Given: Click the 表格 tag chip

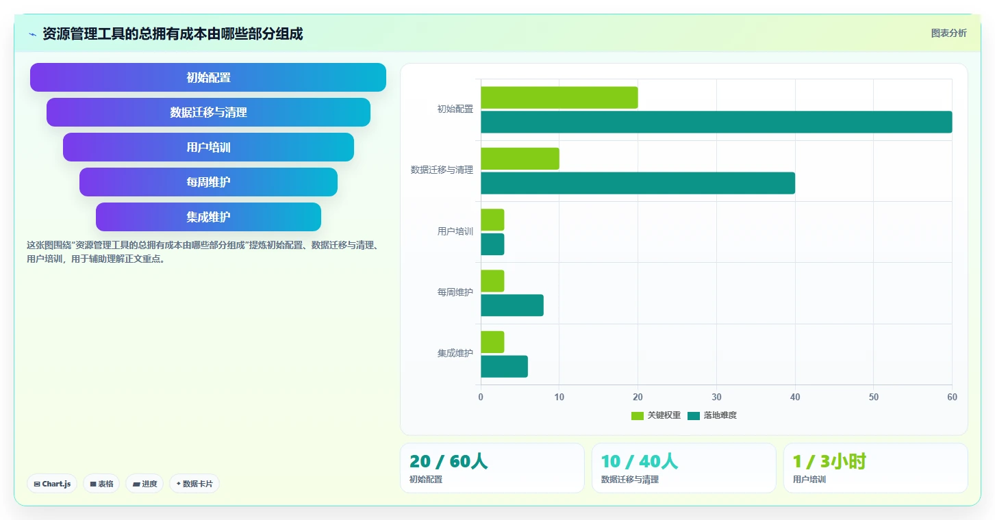Looking at the screenshot, I should pos(101,484).
